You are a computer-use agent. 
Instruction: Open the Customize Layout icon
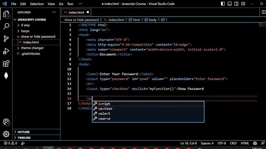click(243, 4)
